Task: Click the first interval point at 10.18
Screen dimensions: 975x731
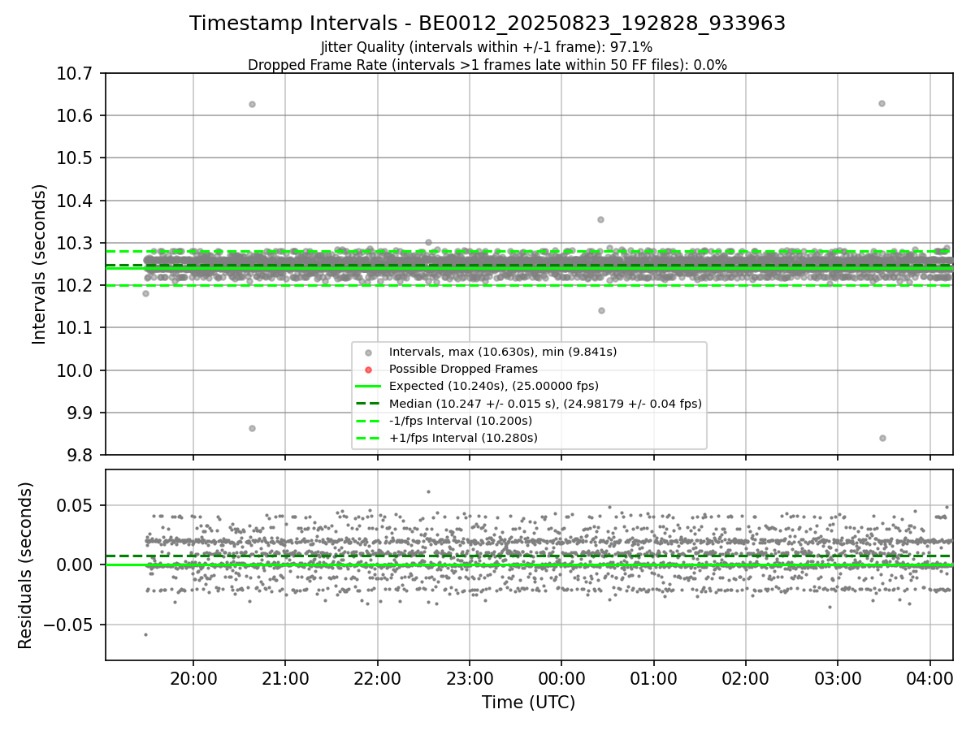Action: pyautogui.click(x=145, y=293)
